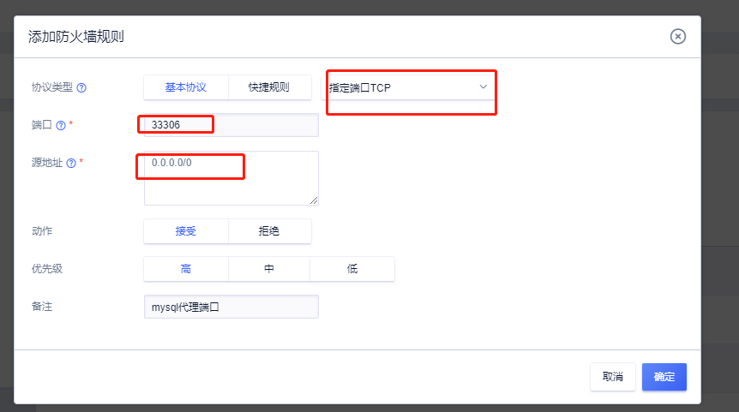Click help icon next to 端口 label

[61, 125]
